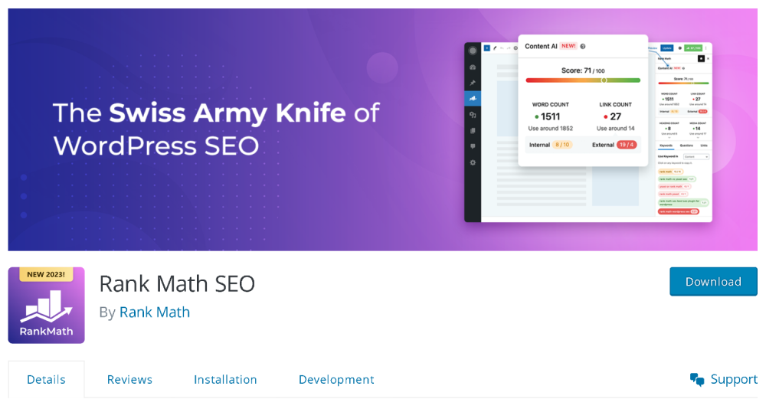
Task: Click the red NEW! badge beside Content AI
Action: tap(568, 46)
